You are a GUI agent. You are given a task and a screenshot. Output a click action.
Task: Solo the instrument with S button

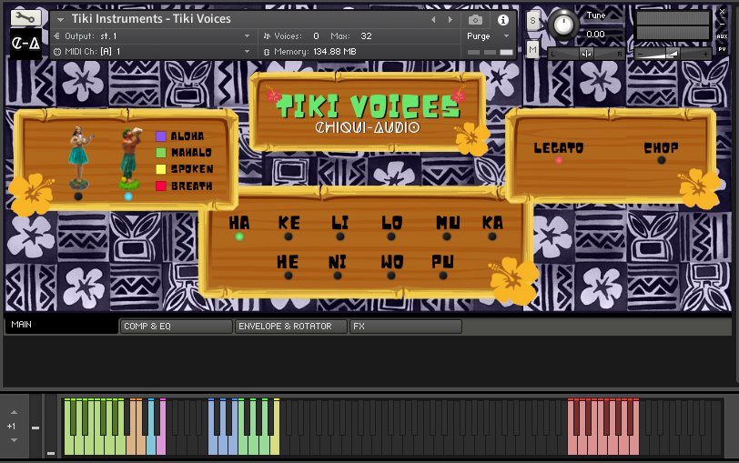[x=532, y=20]
